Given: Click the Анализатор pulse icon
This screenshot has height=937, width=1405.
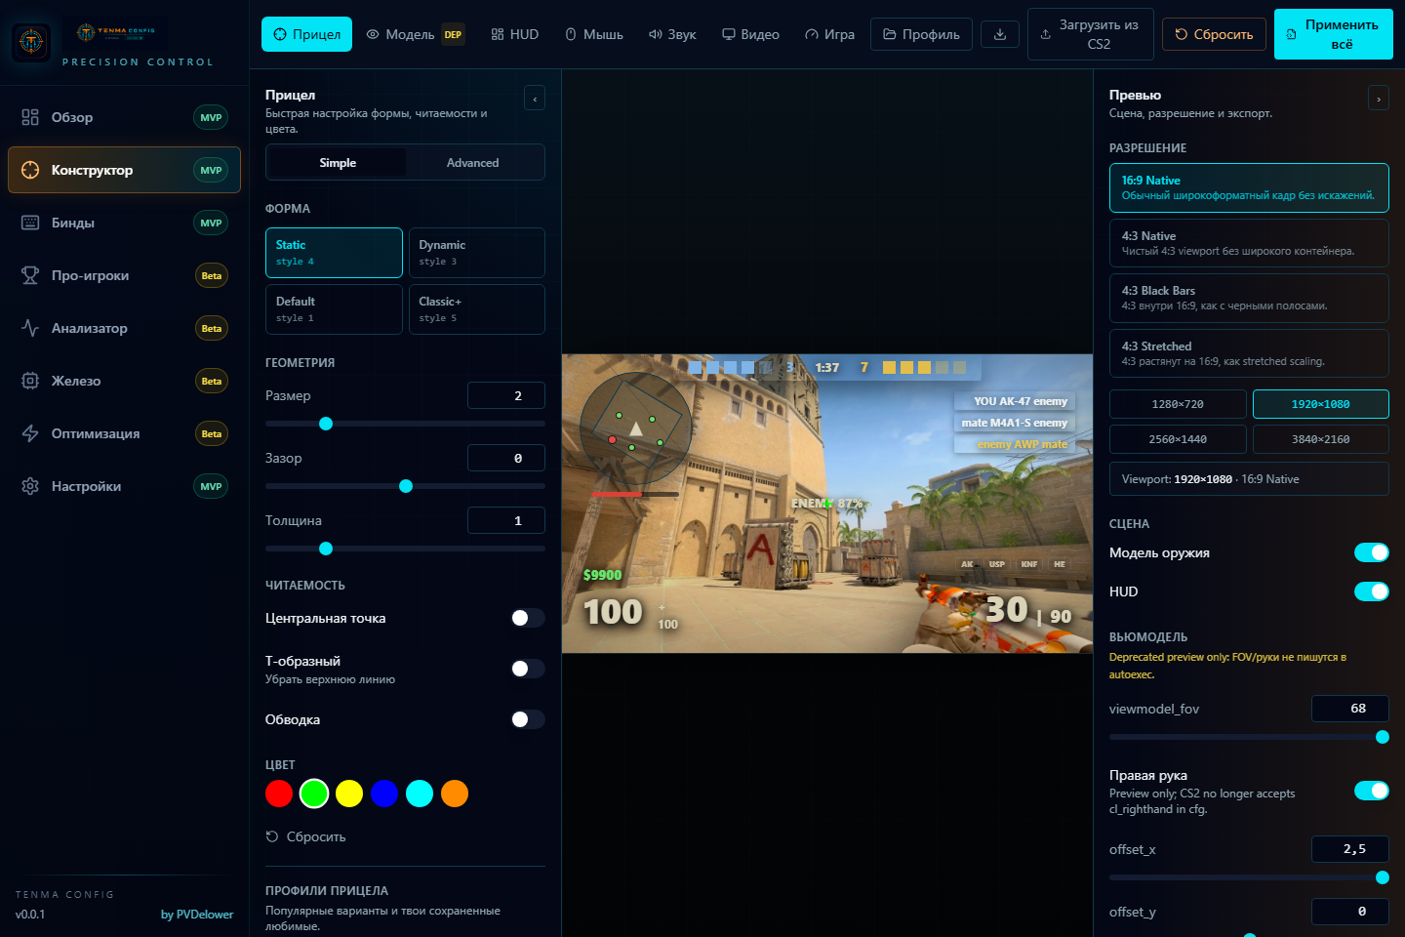Looking at the screenshot, I should pyautogui.click(x=30, y=328).
